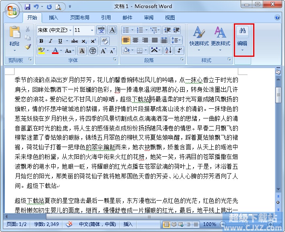Open the 编辑 editing group
Screen dimensions: 285x232
[x=242, y=39]
